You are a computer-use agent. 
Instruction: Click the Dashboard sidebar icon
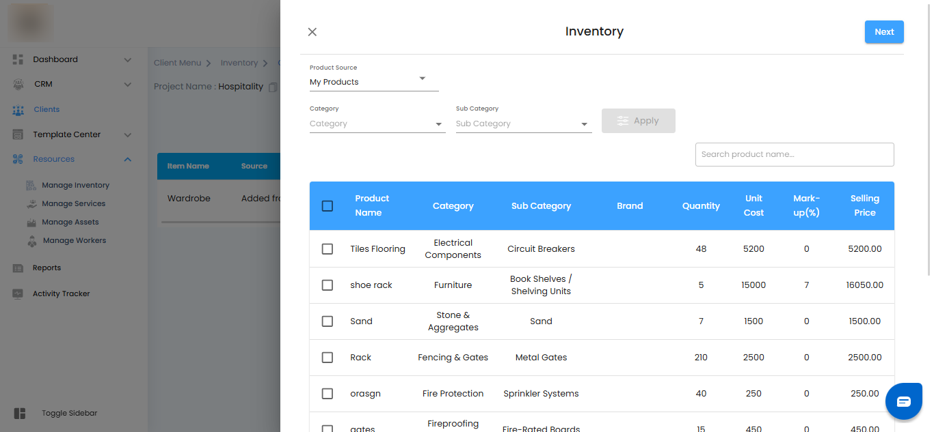tap(18, 59)
